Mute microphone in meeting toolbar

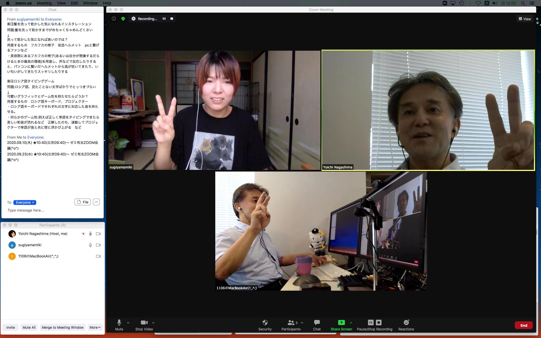point(119,325)
